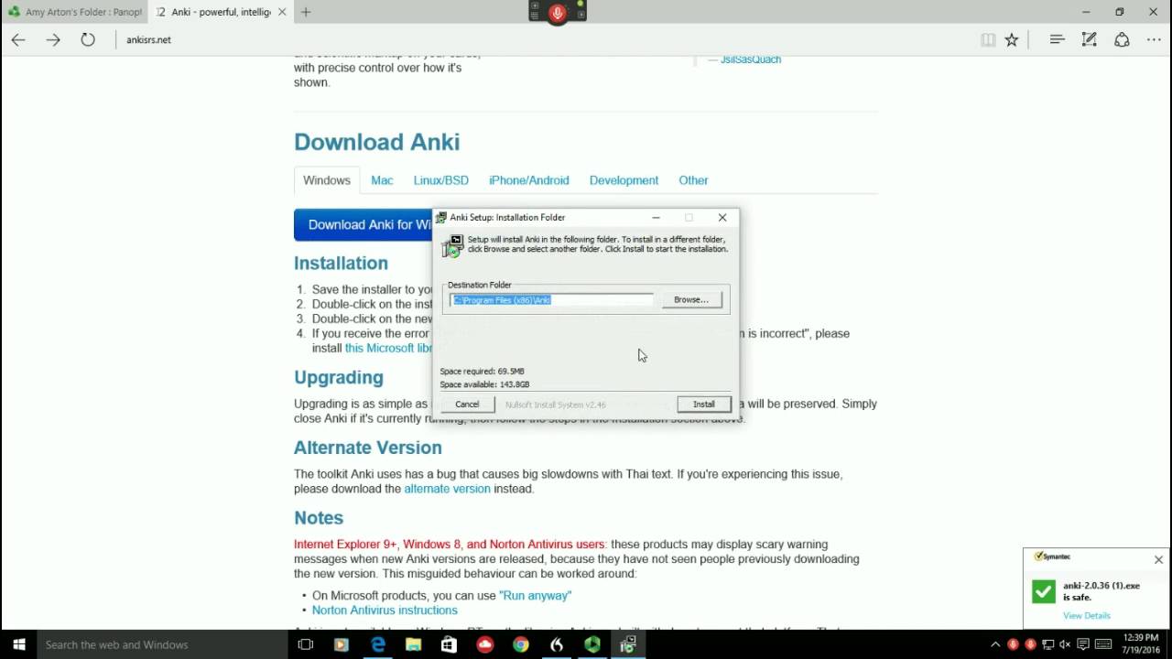The width and height of the screenshot is (1172, 659).
Task: Click the Install button in Anki Setup
Action: coord(703,404)
